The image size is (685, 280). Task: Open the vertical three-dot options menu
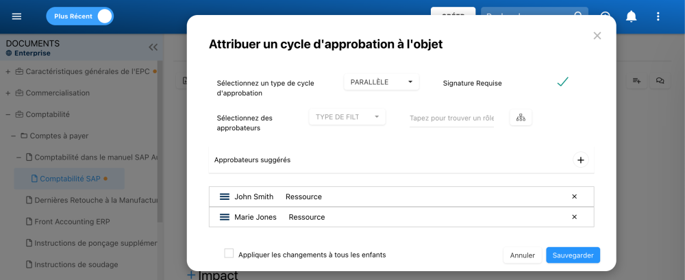[658, 16]
